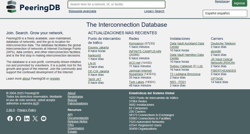250x134 pixels.
Task: Open the Registrarse link at top
Action: (221, 1)
